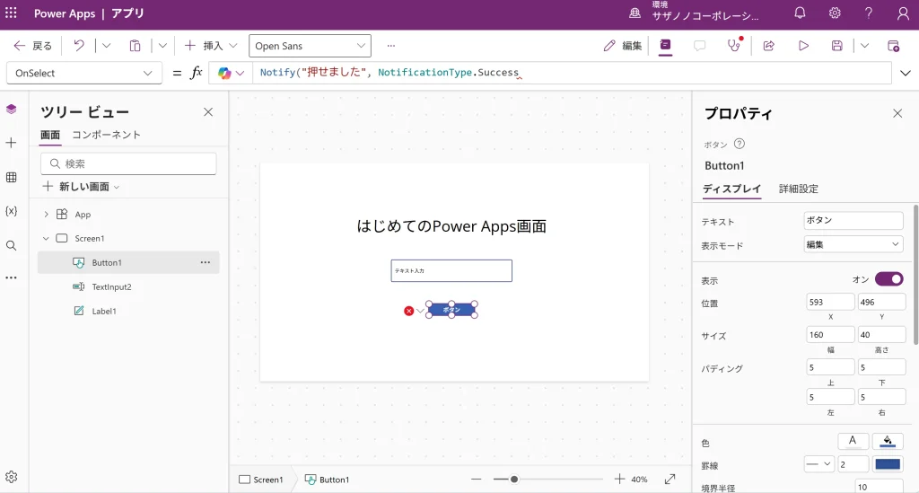Toggle the 表示 visibility switch off
The image size is (919, 493).
[x=888, y=279]
